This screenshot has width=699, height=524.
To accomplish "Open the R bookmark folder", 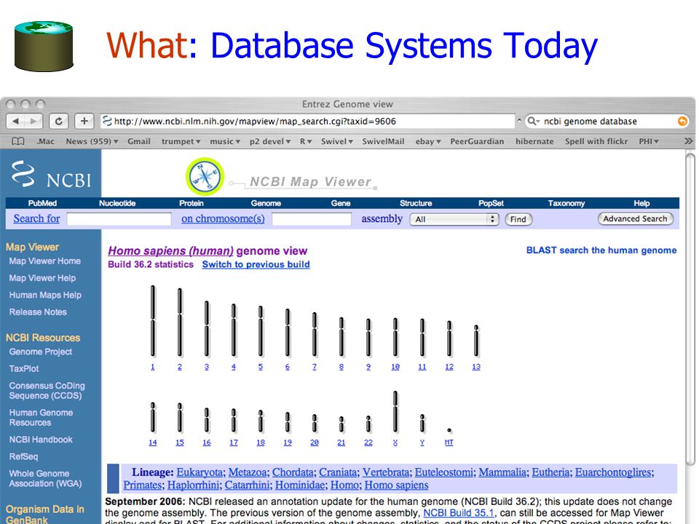I will [x=305, y=141].
